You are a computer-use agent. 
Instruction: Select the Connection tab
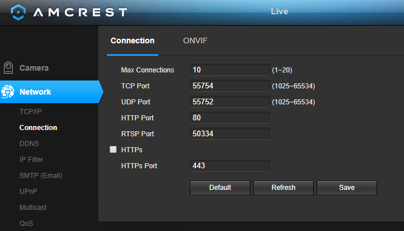133,40
